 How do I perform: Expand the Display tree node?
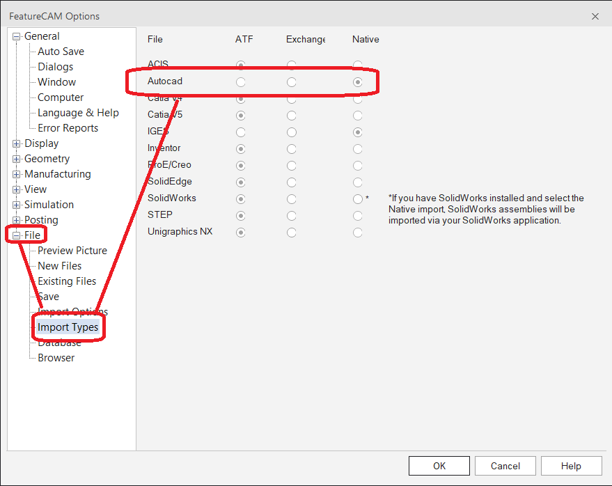pyautogui.click(x=15, y=143)
